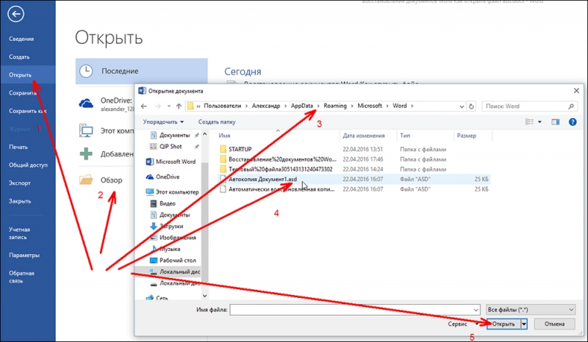
Task: Select Microsoft Word in navigation tree
Action: point(176,161)
